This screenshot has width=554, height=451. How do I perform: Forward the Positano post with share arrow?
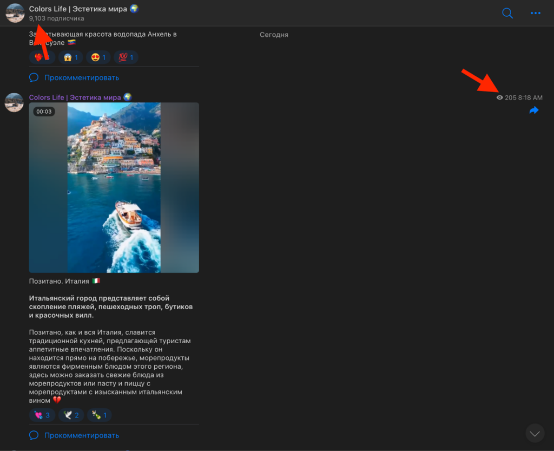pyautogui.click(x=534, y=110)
